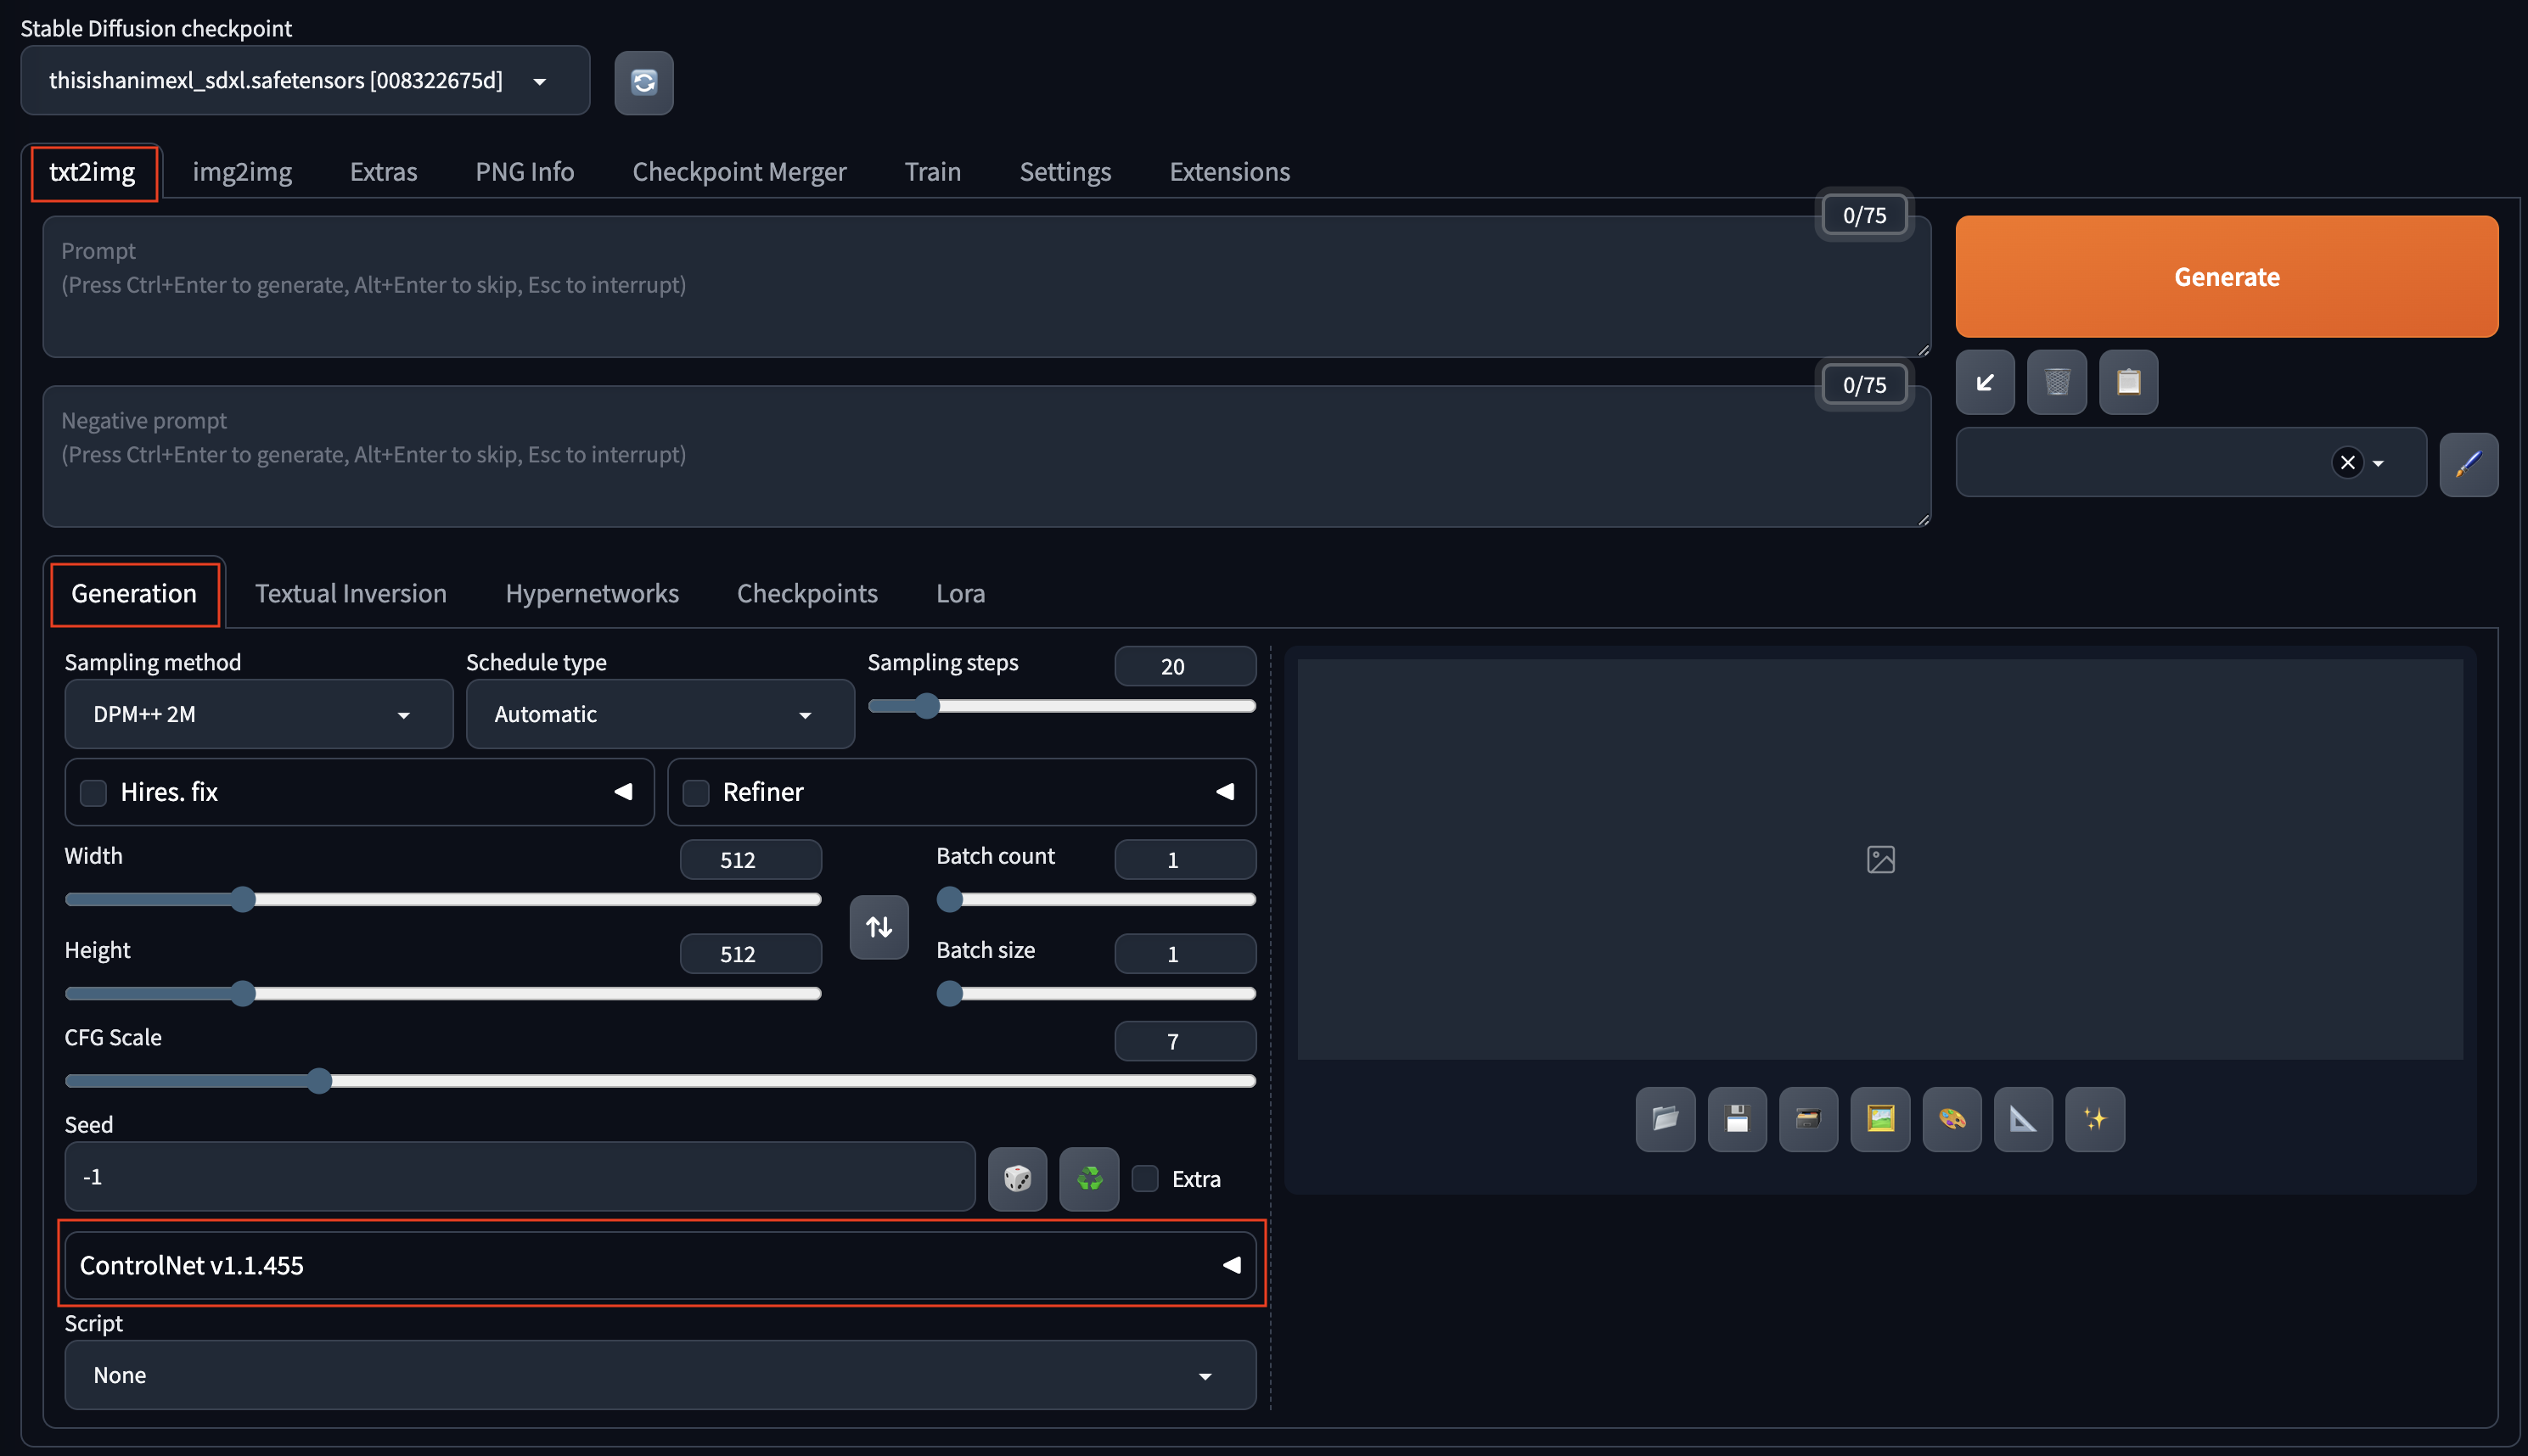The width and height of the screenshot is (2528, 1456).
Task: Enable the Refiner checkbox
Action: click(x=696, y=793)
